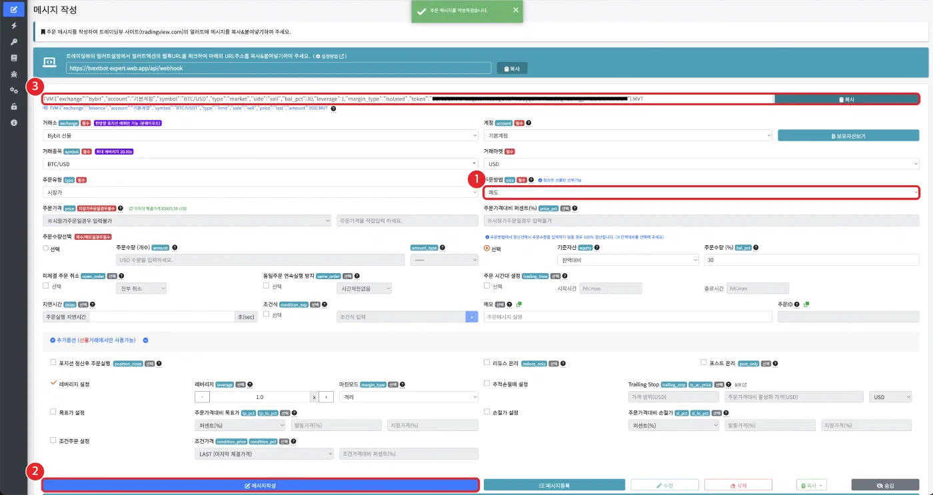Enable 주문 시간대 설정 checkbox

[x=486, y=286]
